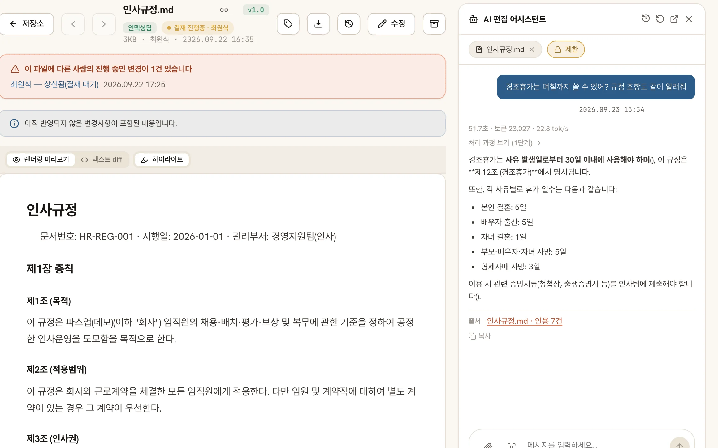Click 형제자매 사망: 3일 list item
Screen dimensions: 718x448
tap(511, 267)
